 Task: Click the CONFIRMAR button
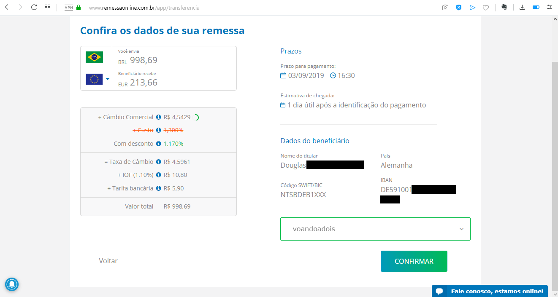click(414, 261)
